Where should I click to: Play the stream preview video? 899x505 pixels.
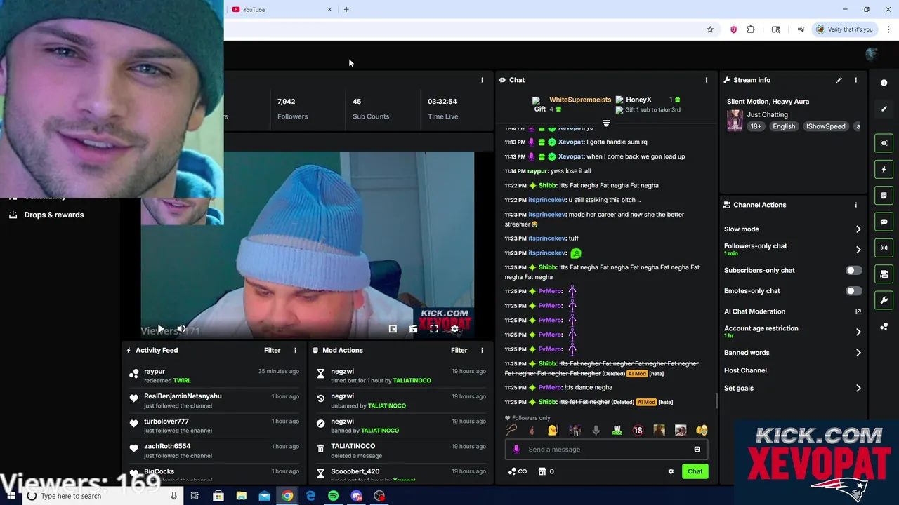click(160, 329)
